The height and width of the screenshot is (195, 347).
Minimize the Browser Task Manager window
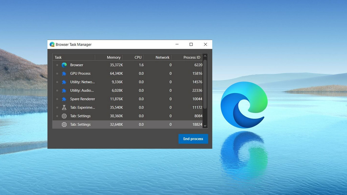coord(177,44)
